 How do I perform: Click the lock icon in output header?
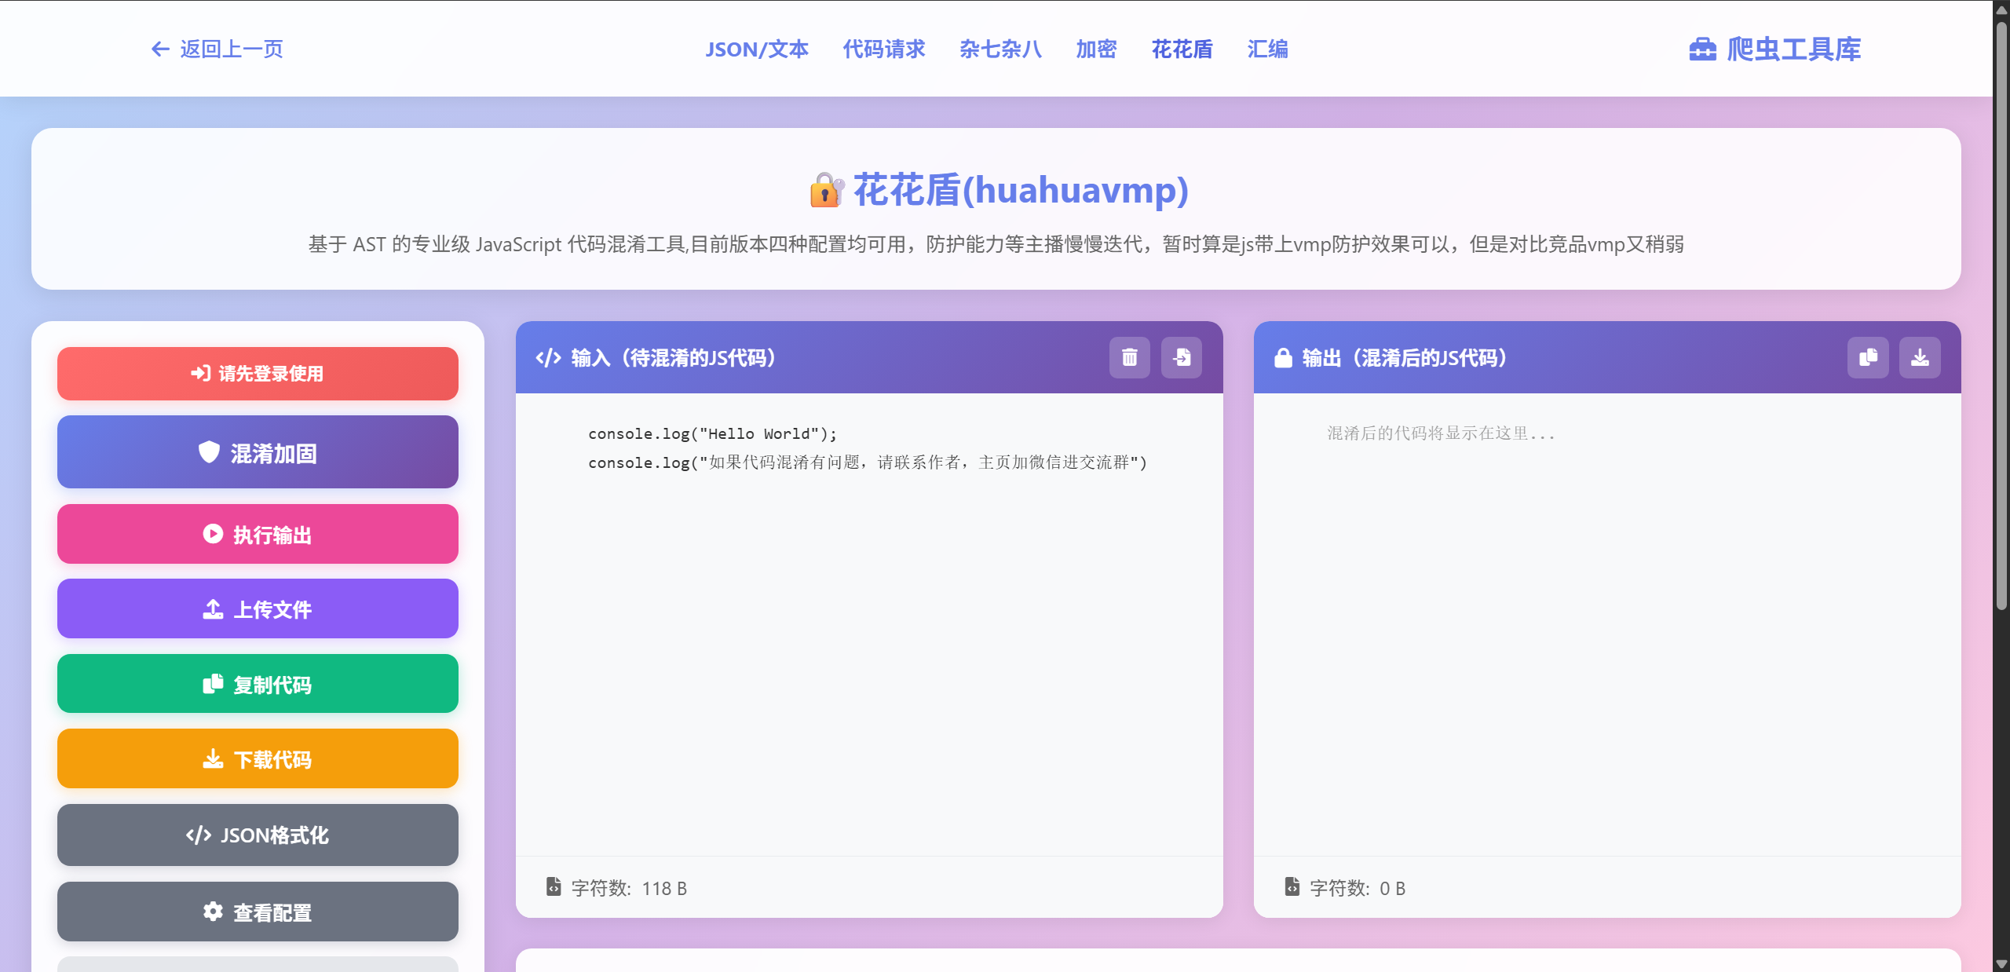(1283, 358)
